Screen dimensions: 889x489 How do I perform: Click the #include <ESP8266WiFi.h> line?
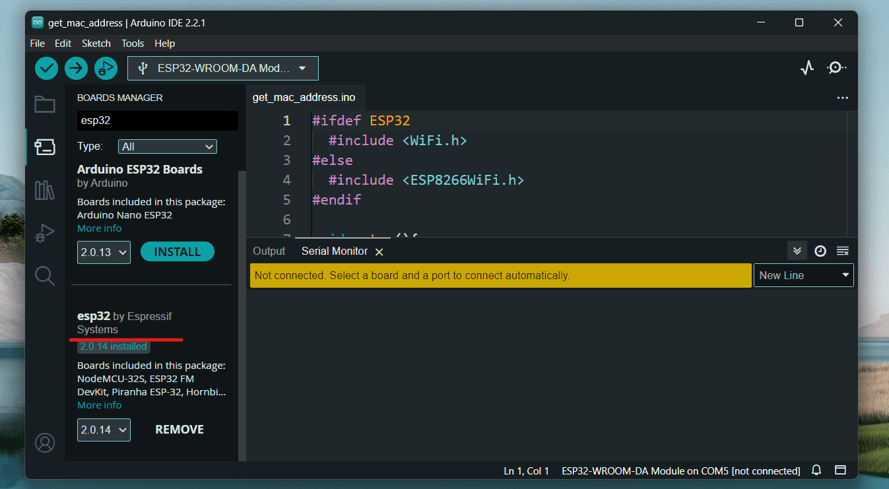click(x=426, y=179)
